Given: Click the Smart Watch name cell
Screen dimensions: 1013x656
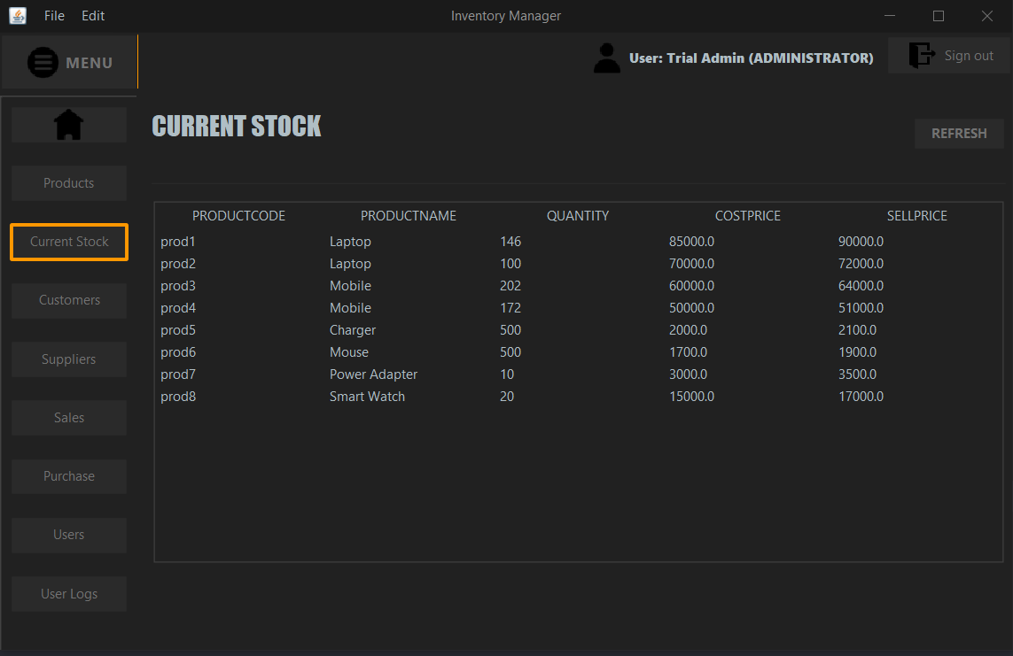Looking at the screenshot, I should (x=409, y=397).
